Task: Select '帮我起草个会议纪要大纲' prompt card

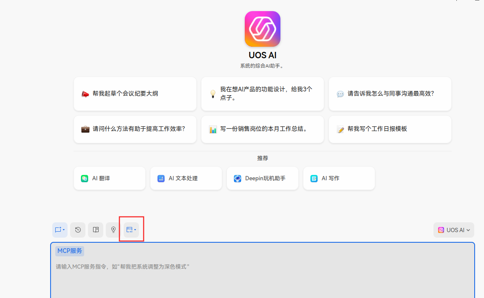Action: [x=135, y=94]
